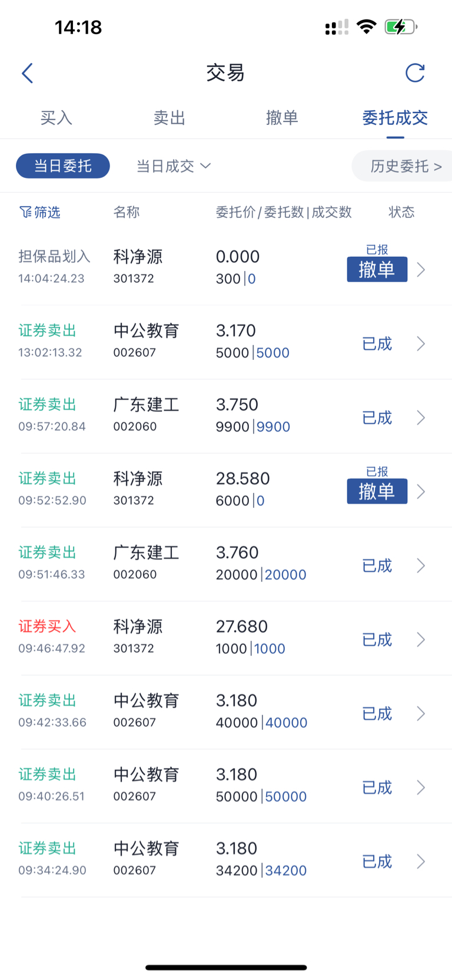
Task: Refresh the order list with the reload icon
Action: pos(415,73)
